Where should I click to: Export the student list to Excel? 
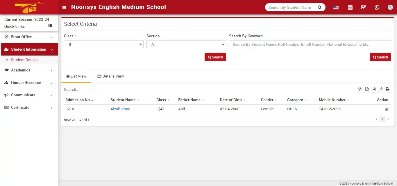[x=367, y=89]
